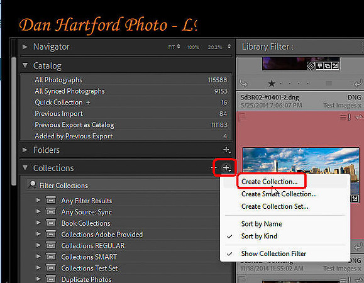Viewport: 364px width, 283px height.
Task: Click the Folders panel plus icon
Action: pos(226,150)
